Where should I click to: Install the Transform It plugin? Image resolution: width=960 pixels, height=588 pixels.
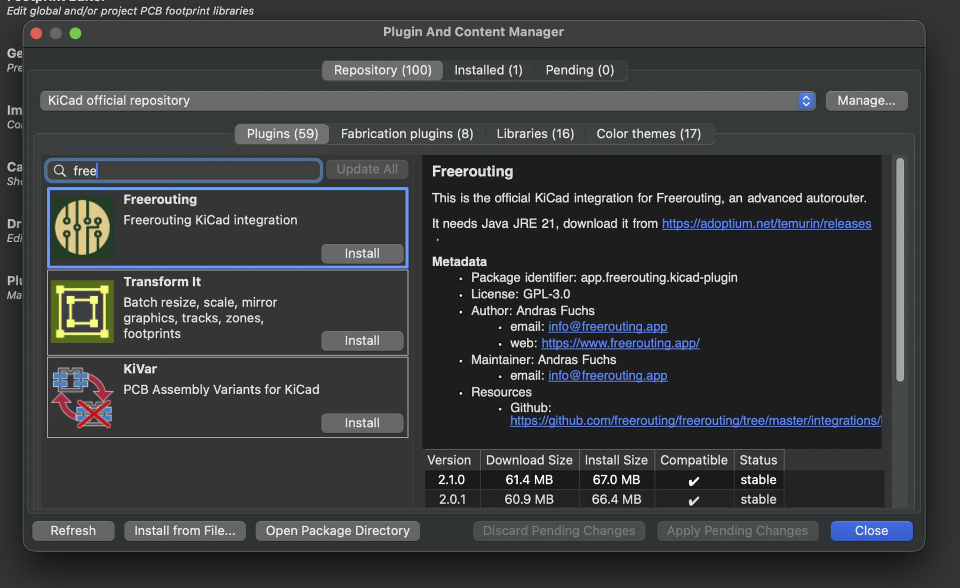pos(362,341)
